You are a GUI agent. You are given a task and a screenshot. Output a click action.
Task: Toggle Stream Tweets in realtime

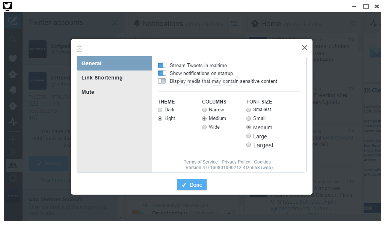[162, 65]
